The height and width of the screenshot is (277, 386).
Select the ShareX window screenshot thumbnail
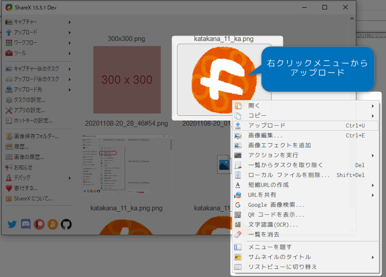127,164
